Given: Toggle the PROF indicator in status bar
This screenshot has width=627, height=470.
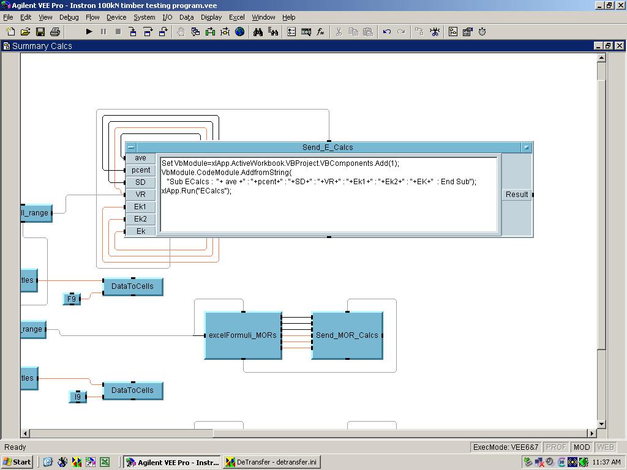Looking at the screenshot, I should point(555,447).
